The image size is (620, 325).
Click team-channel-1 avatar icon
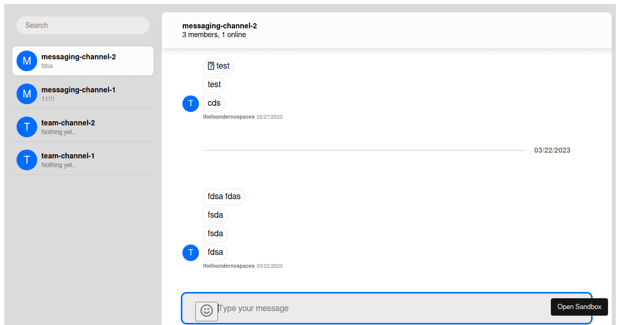(x=27, y=160)
